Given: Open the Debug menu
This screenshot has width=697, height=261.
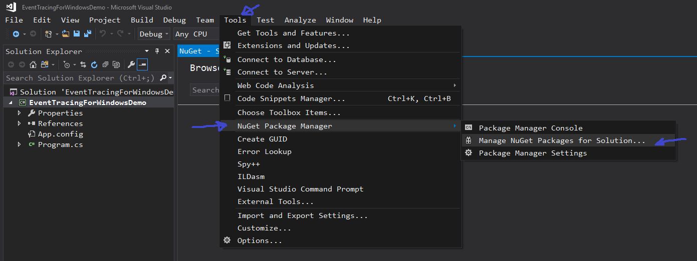Looking at the screenshot, I should pyautogui.click(x=174, y=20).
